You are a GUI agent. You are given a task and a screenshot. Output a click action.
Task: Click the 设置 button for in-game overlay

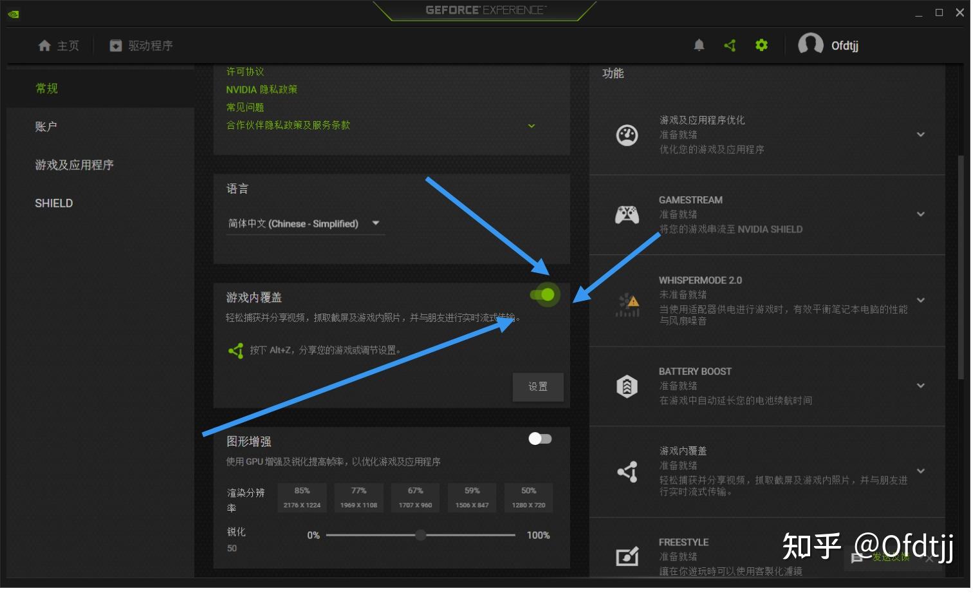coord(538,387)
